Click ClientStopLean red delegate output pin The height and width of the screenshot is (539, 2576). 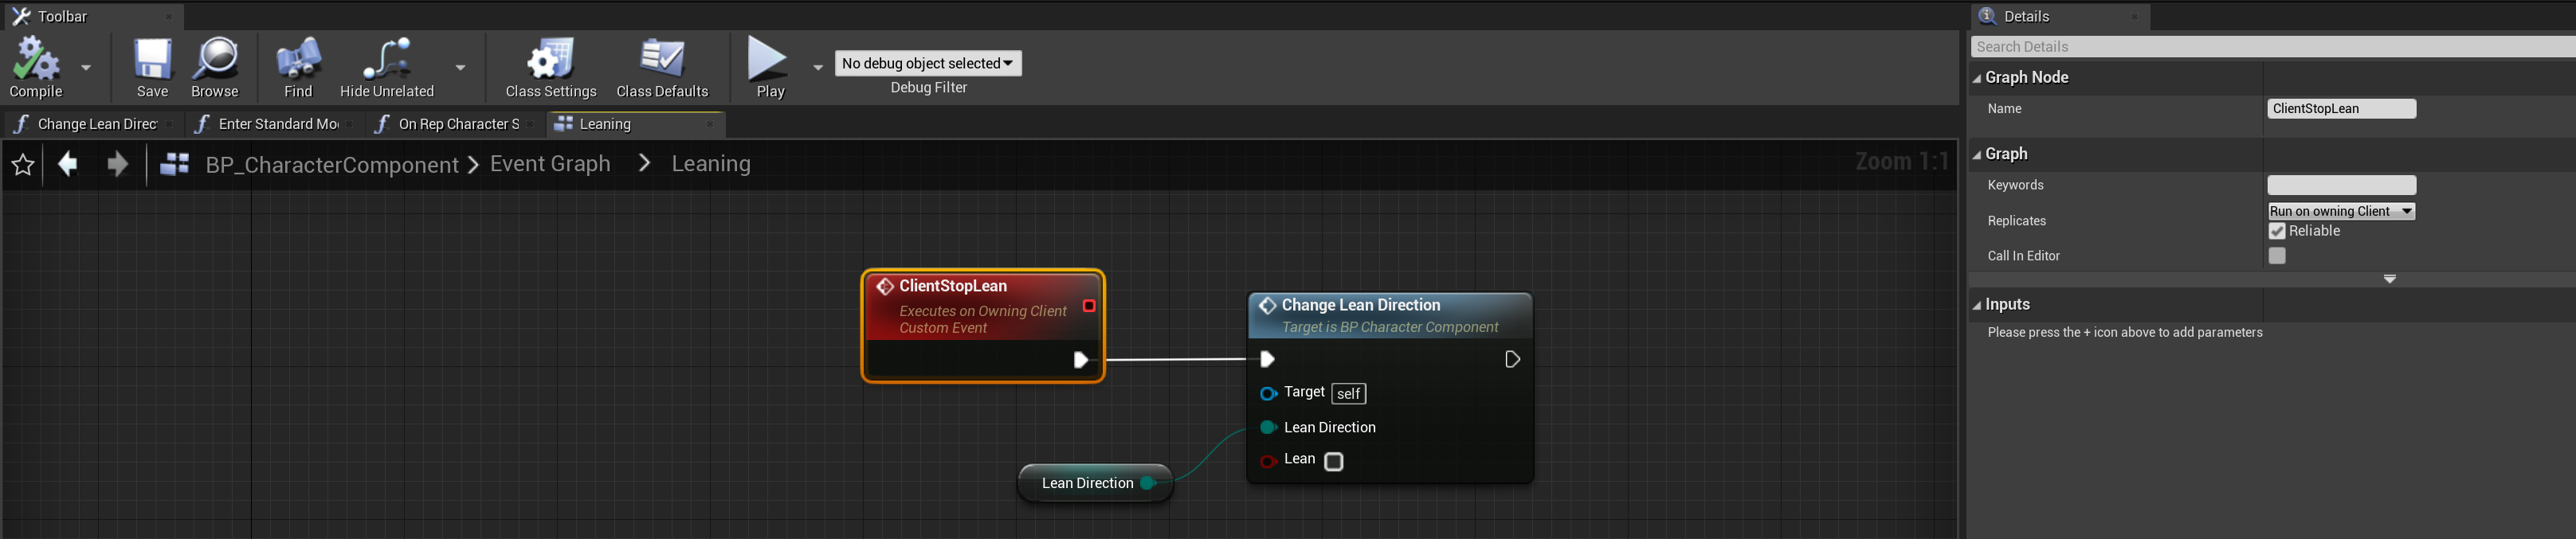coord(1089,306)
